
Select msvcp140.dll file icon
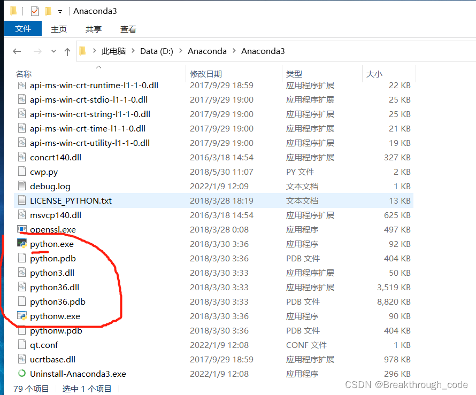click(x=22, y=215)
